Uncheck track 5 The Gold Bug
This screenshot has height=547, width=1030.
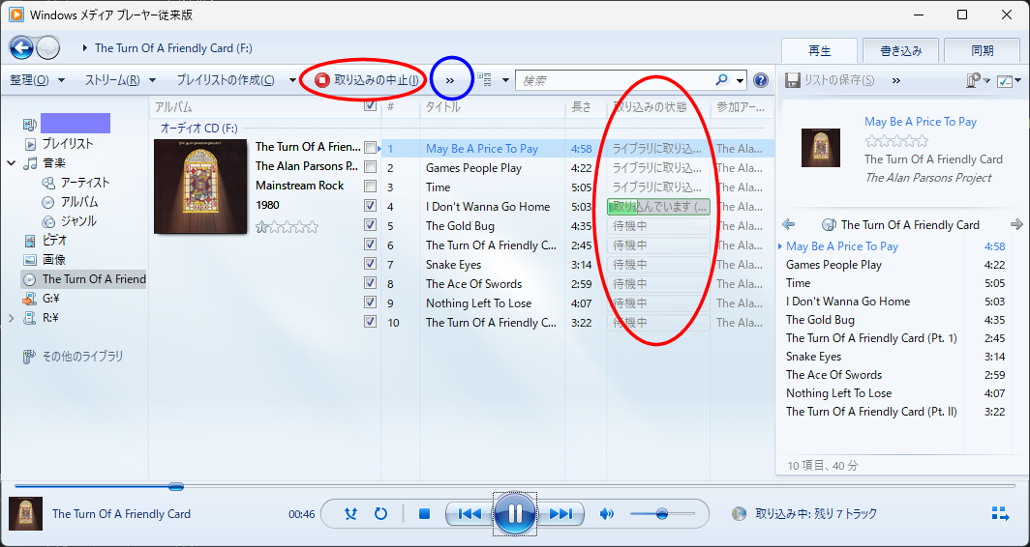tap(371, 224)
